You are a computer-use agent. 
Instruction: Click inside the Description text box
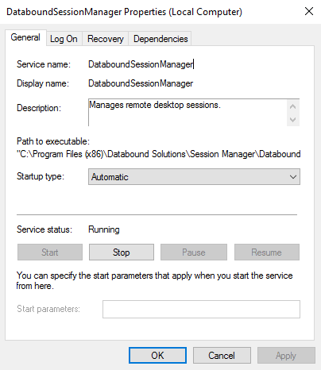click(188, 113)
